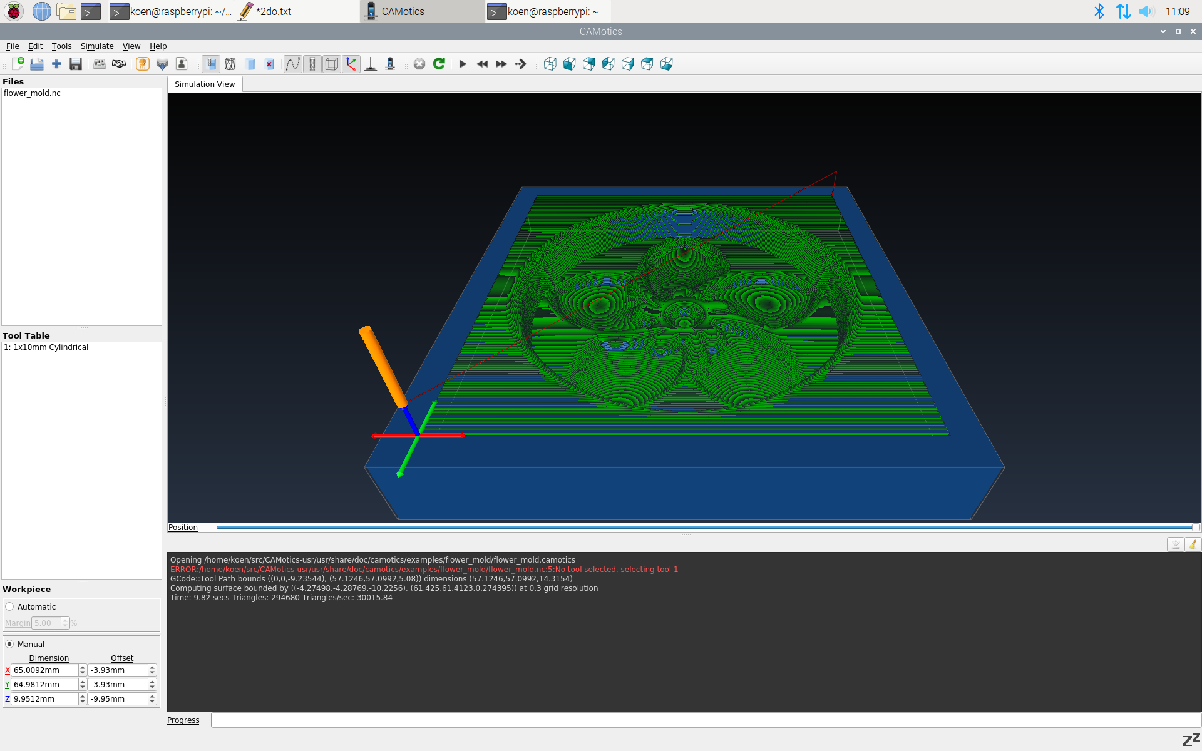The image size is (1202, 751).
Task: Click the New project icon
Action: [18, 64]
